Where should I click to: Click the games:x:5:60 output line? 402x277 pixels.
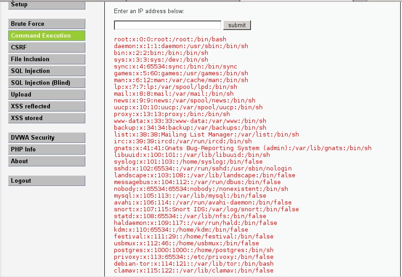[181, 73]
